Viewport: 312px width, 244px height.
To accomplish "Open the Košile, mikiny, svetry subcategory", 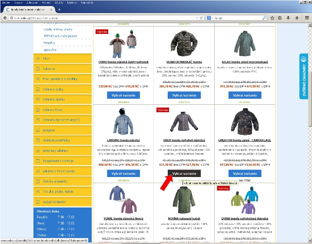I will click(x=58, y=30).
